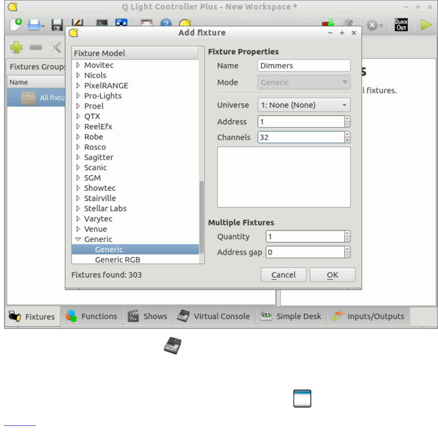Image resolution: width=438 pixels, height=445 pixels.
Task: Click the blue window icon on the desktop
Action: (x=302, y=399)
